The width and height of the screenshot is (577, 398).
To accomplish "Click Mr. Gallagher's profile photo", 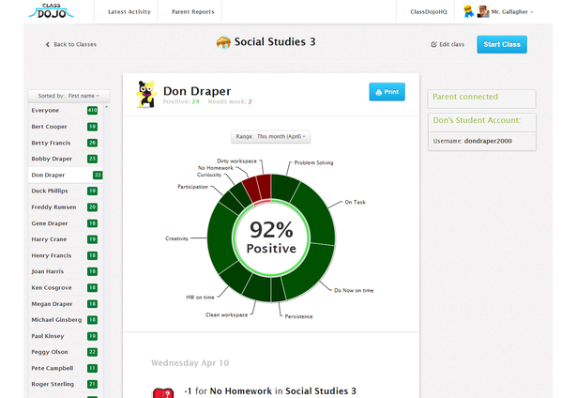I will (482, 11).
